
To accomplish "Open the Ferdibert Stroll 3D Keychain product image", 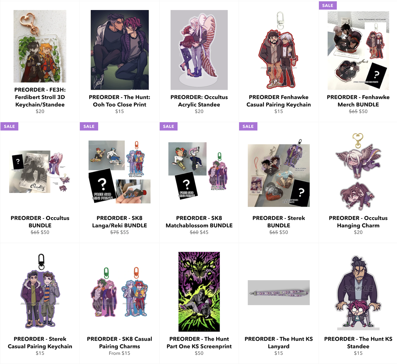I will [40, 46].
